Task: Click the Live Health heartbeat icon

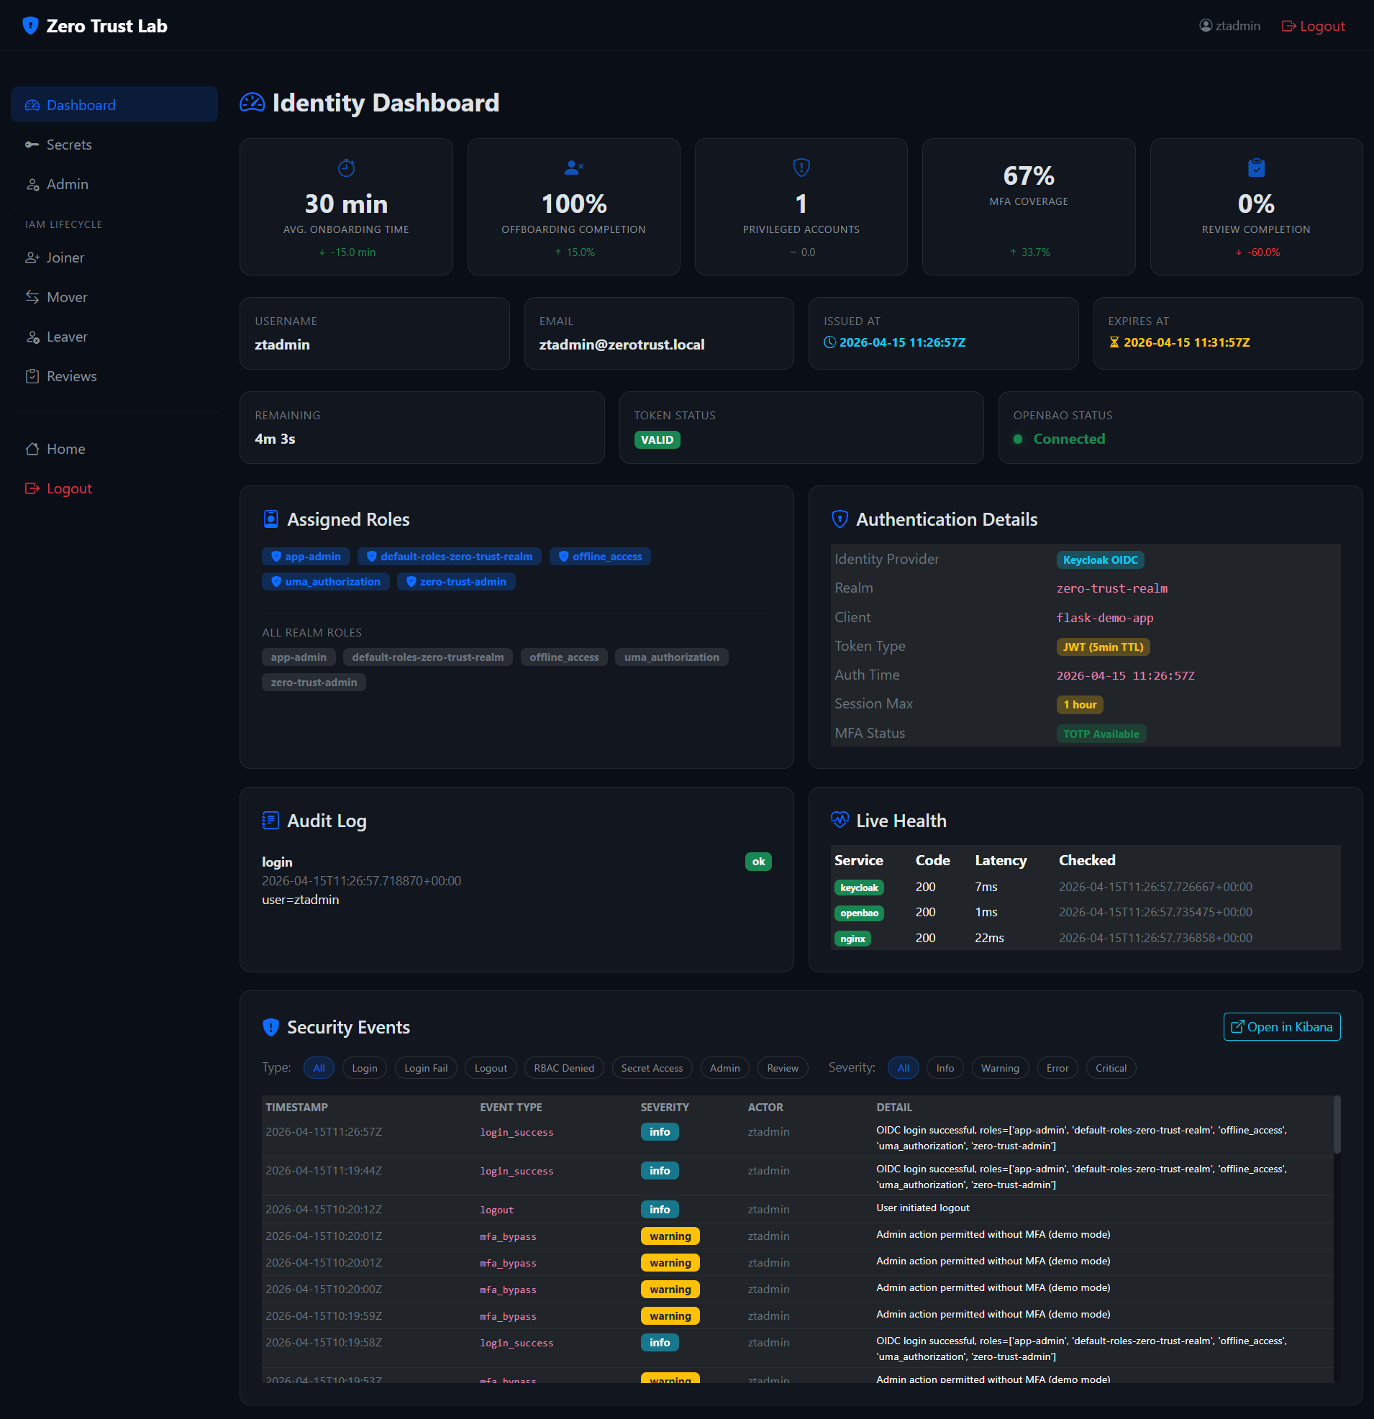Action: tap(840, 820)
